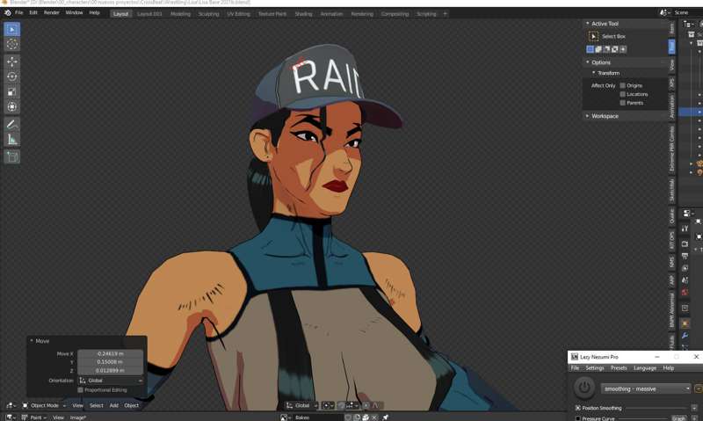
Task: Open the smoothing - massive preset dropdown
Action: pyautogui.click(x=646, y=388)
